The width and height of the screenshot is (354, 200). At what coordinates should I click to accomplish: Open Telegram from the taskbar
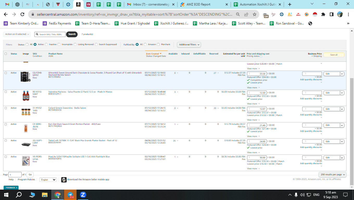[70, 195]
